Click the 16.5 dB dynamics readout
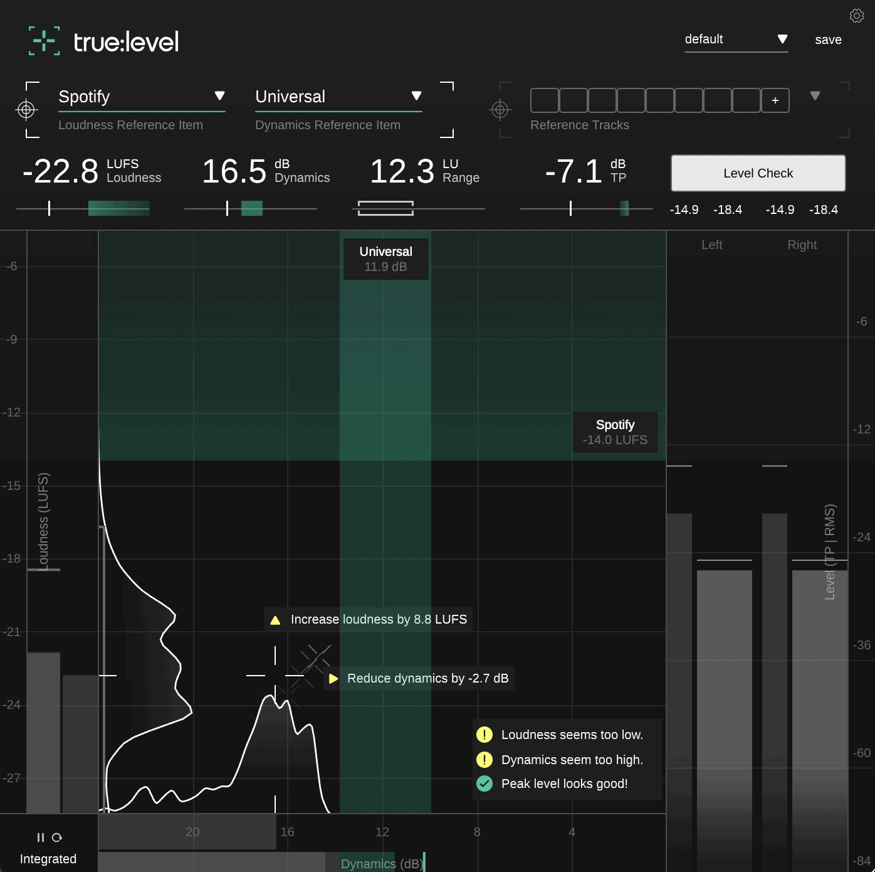Image resolution: width=875 pixels, height=872 pixels. tap(266, 171)
